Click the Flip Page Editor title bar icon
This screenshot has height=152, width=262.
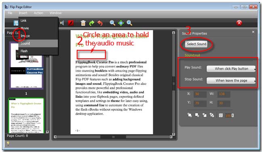[x=6, y=7]
